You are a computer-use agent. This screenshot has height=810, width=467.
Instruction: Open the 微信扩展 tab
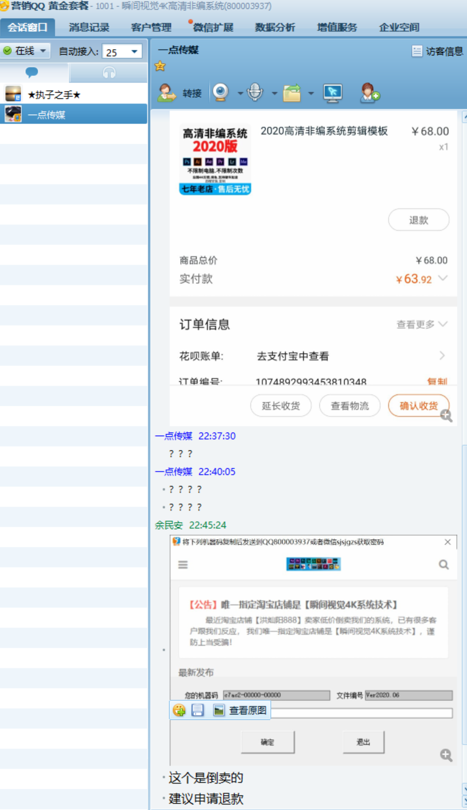pos(213,27)
